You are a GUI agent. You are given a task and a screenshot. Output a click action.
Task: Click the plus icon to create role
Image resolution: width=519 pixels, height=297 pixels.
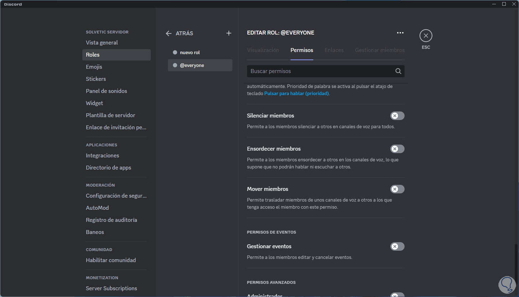coord(229,33)
